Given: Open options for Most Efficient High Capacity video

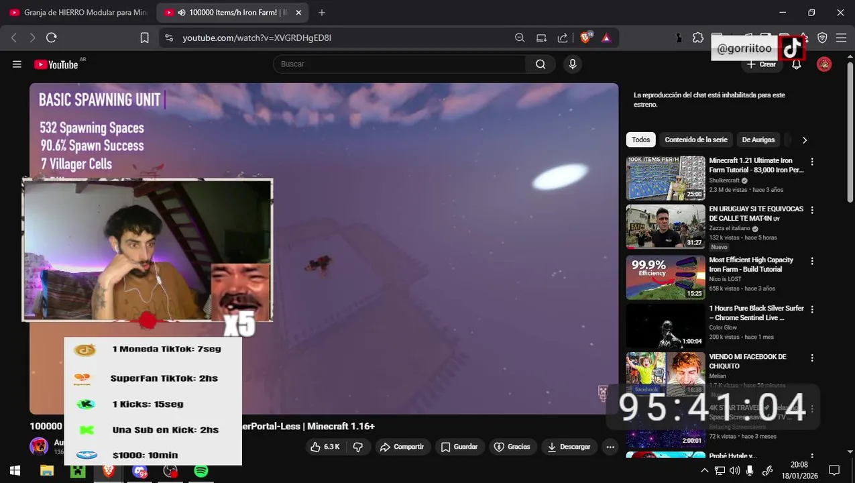Looking at the screenshot, I should pos(812,261).
